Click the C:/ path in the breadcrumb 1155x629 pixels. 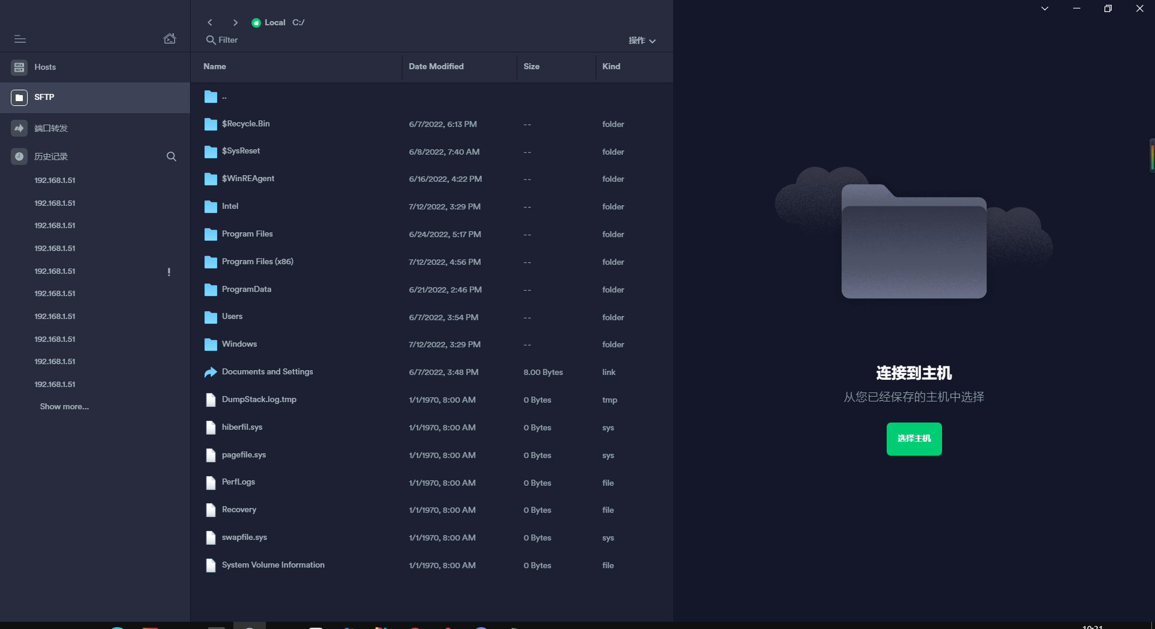tap(298, 23)
